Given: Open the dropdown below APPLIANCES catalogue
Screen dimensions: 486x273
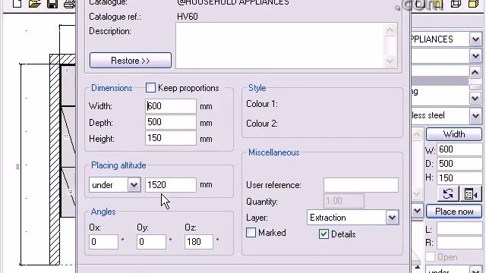Looking at the screenshot, I should [x=476, y=56].
